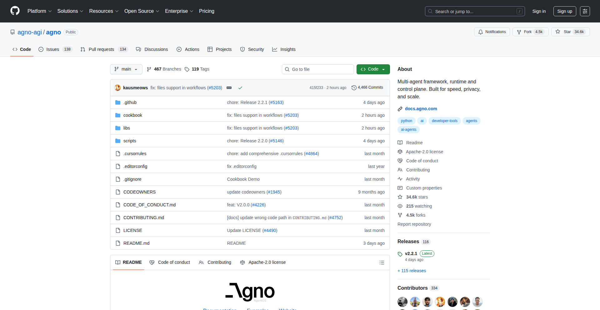Expand the commit message ellipsis icon
The image size is (600, 310).
[229, 88]
